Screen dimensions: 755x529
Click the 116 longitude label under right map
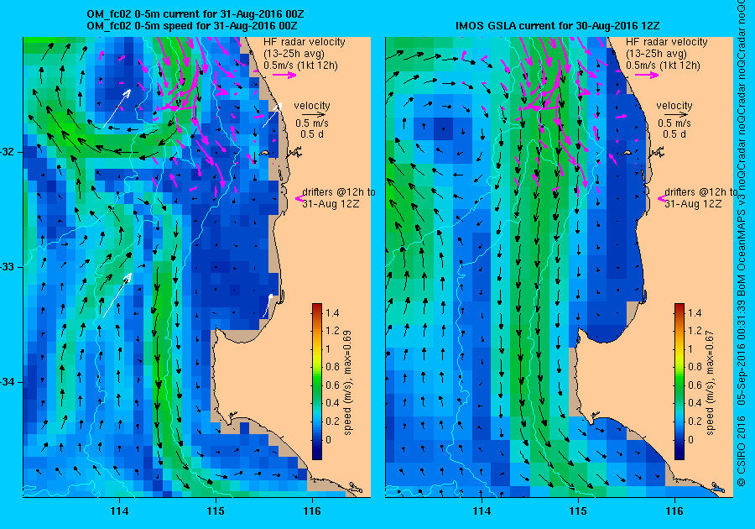tap(674, 511)
